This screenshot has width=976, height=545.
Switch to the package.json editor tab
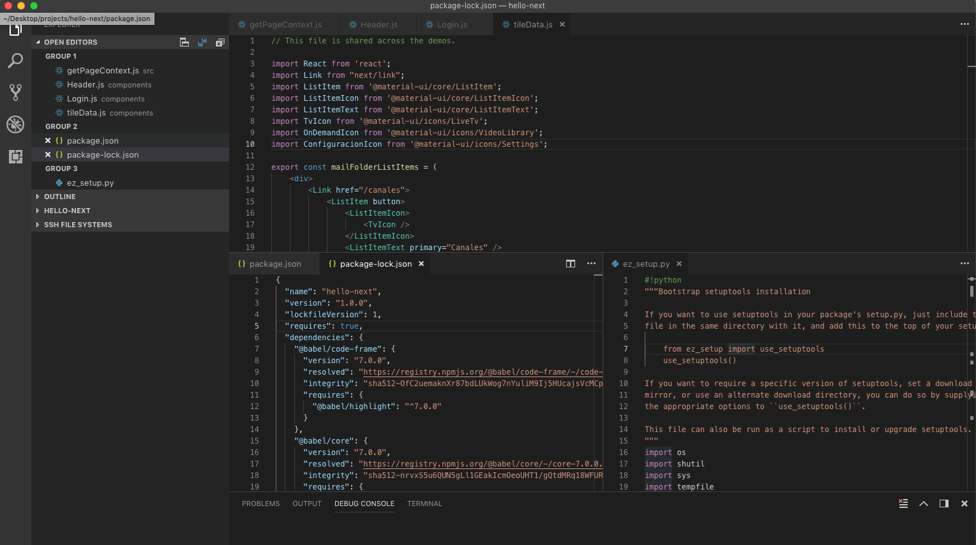pyautogui.click(x=275, y=264)
